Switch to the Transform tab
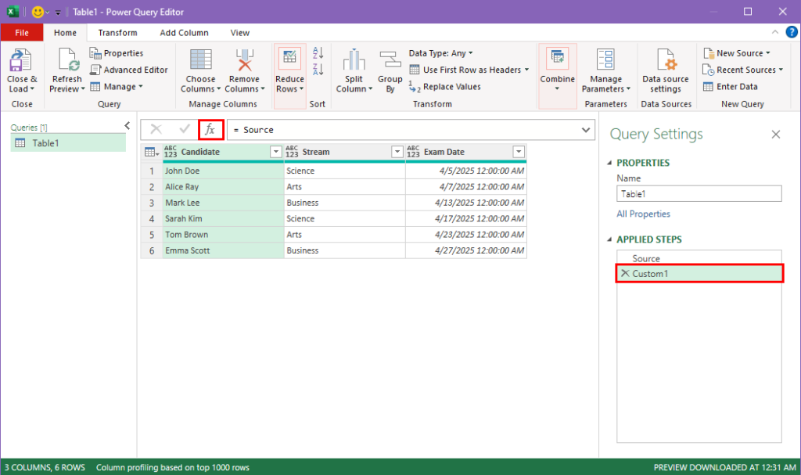This screenshot has width=801, height=475. (x=118, y=33)
